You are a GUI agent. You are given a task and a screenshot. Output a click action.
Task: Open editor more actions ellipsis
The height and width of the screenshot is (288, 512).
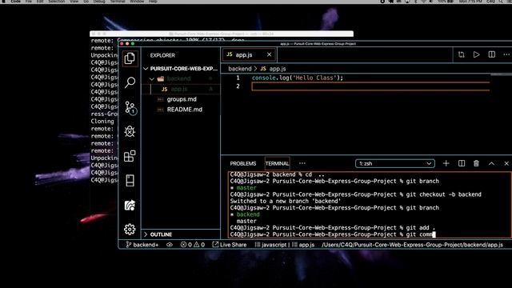coord(506,54)
